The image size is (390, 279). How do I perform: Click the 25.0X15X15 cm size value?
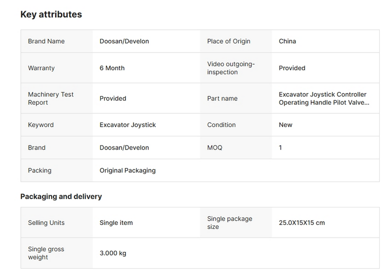pyautogui.click(x=302, y=223)
